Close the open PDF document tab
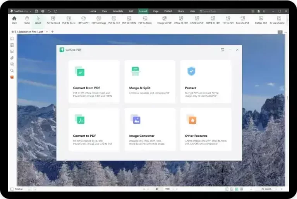Image resolution: width=297 pixels, height=199 pixels. pyautogui.click(x=47, y=32)
